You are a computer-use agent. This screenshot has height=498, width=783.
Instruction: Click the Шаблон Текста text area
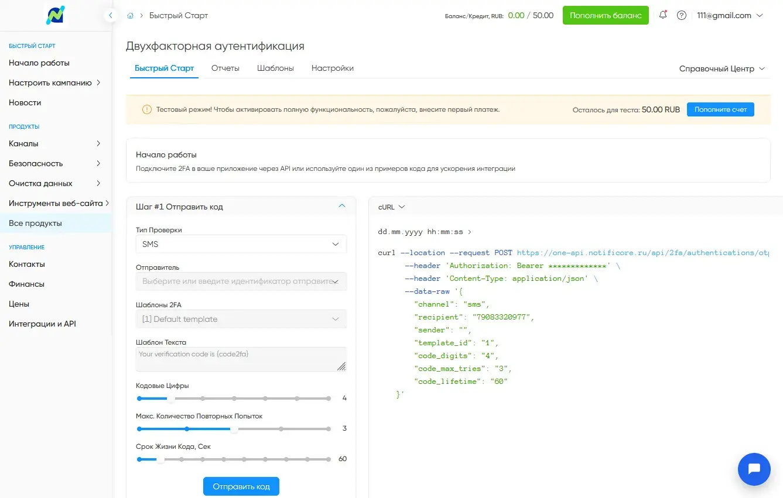tap(241, 359)
